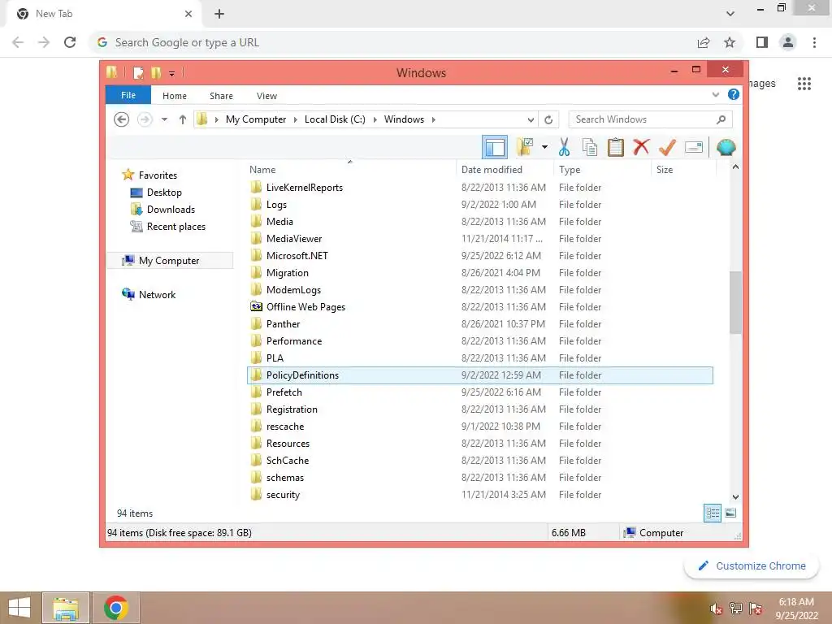Open Windows Start button

(x=19, y=608)
